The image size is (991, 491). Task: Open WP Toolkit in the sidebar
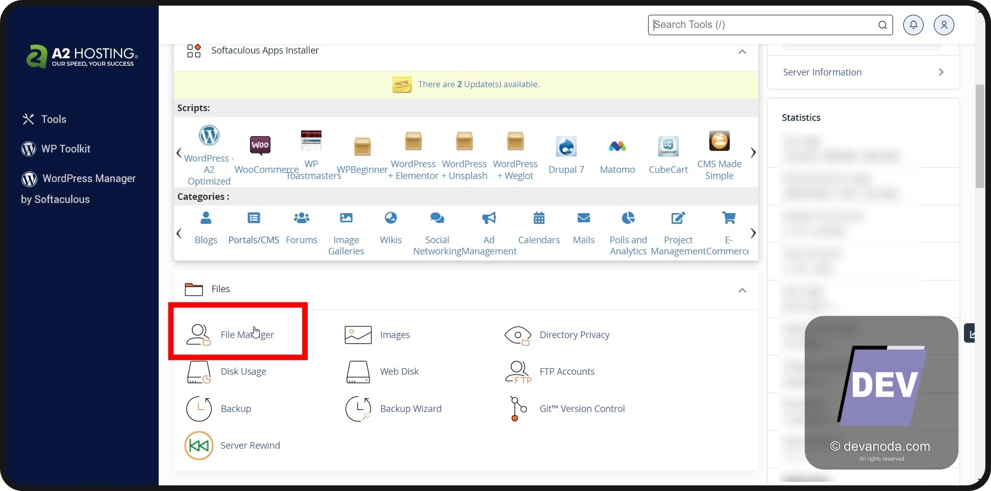[x=56, y=149]
